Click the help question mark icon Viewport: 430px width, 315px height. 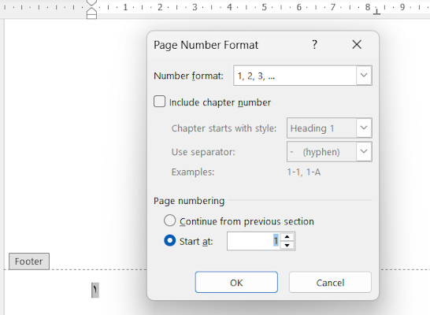click(314, 44)
